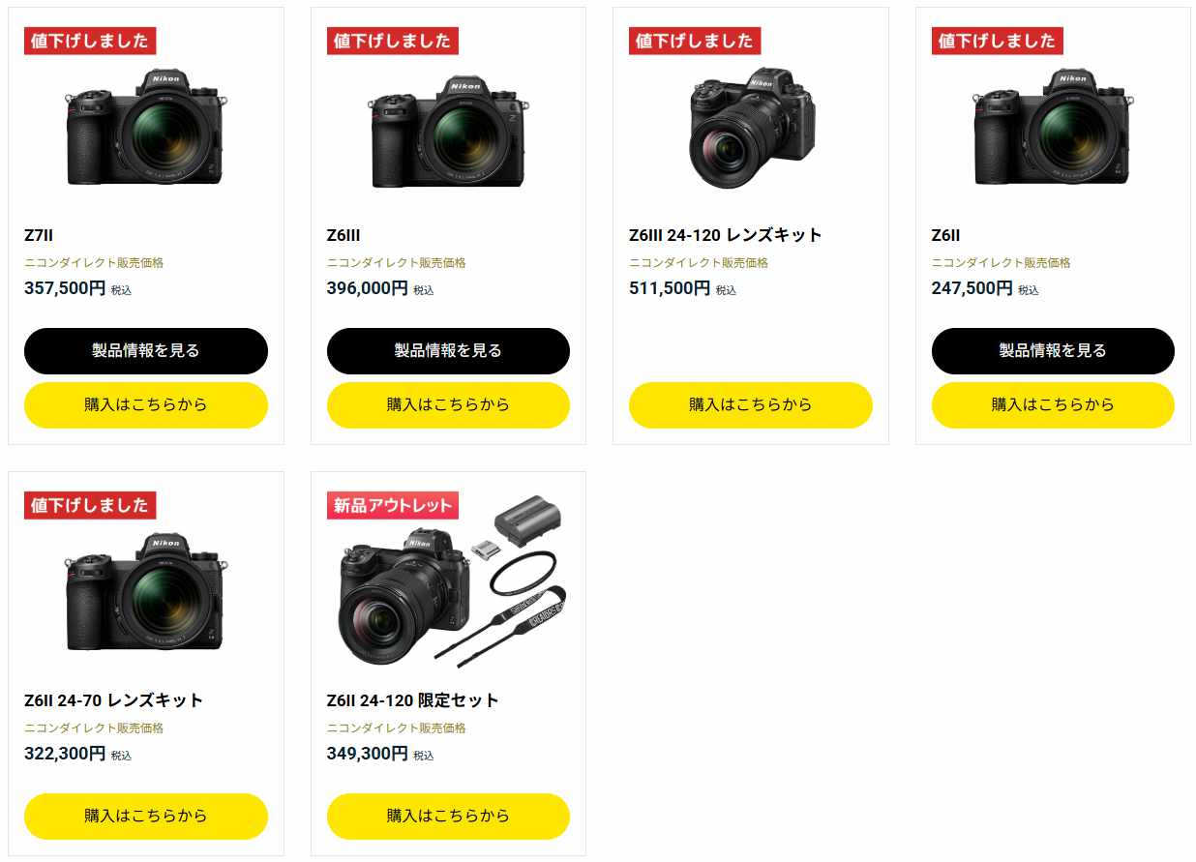Purchase the Z6III 24-120 lens kit

click(x=750, y=405)
